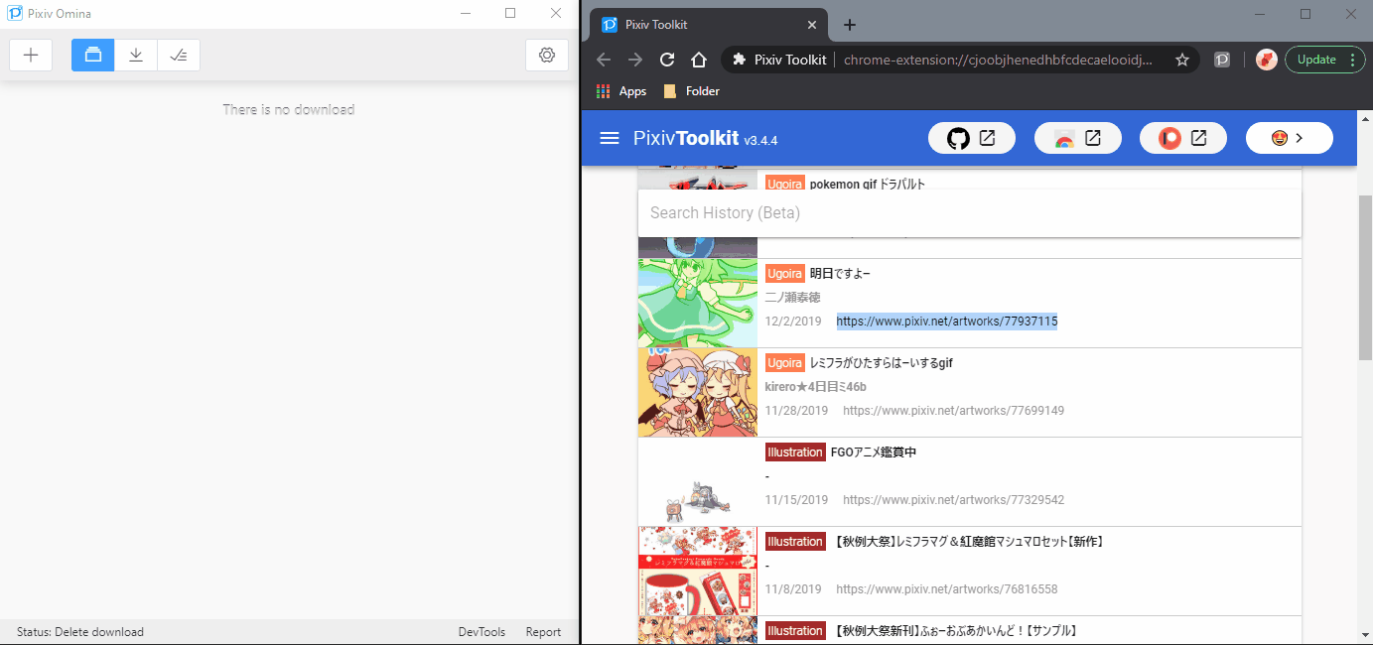Open link to pixiv artworks 76816558
Screen dimensions: 1373x645
(x=947, y=589)
